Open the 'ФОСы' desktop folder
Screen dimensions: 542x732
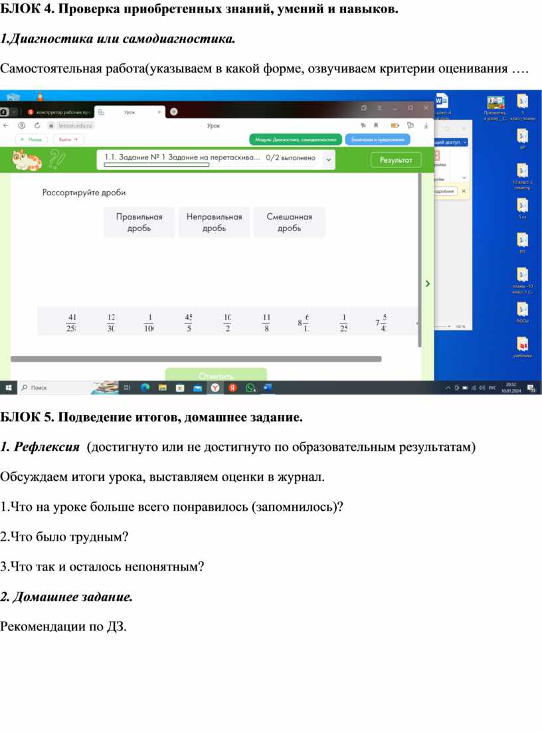(x=523, y=311)
